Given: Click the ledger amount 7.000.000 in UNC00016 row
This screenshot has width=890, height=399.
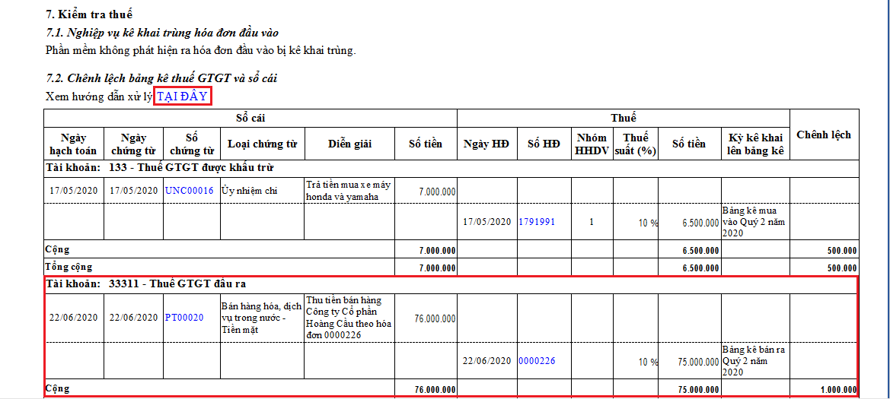Looking at the screenshot, I should [x=437, y=193].
